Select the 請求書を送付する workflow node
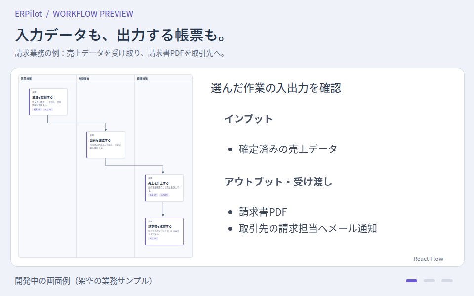Image resolution: width=474 pixels, height=296 pixels. pos(164,231)
